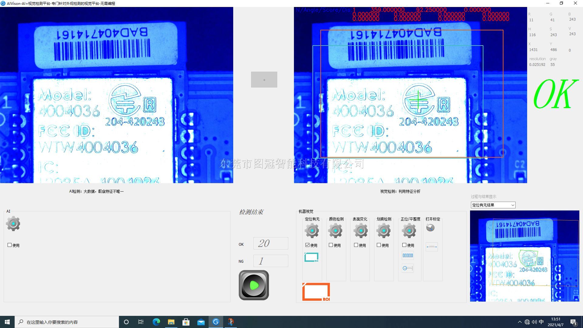Viewport: 583px width, 328px height.
Task: Click the left AI detection source image
Action: (x=117, y=95)
